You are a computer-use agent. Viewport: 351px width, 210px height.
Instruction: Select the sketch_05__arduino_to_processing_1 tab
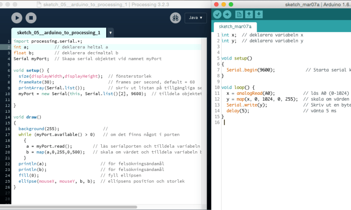pos(58,33)
